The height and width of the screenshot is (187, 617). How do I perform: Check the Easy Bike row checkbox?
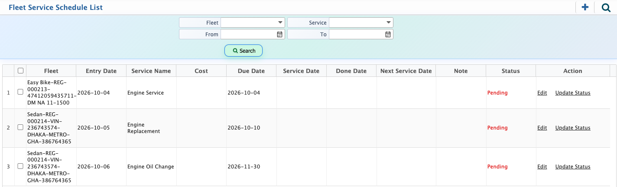(20, 92)
